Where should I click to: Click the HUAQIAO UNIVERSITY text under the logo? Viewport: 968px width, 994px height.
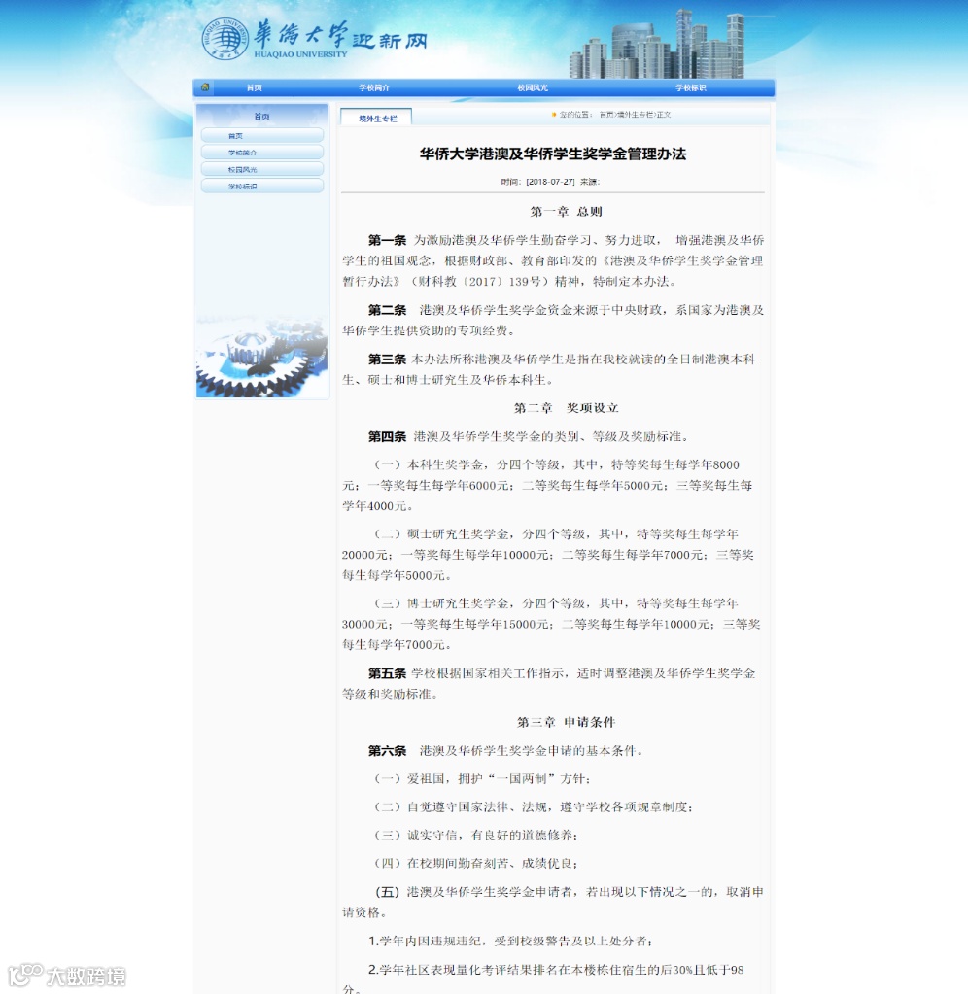pos(300,54)
